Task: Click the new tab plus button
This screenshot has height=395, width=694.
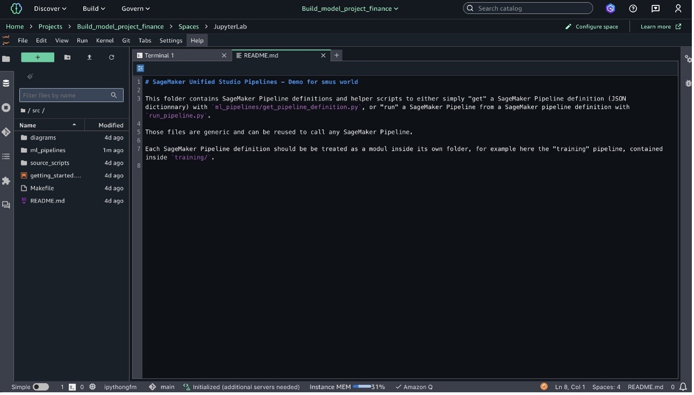Action: (x=337, y=55)
